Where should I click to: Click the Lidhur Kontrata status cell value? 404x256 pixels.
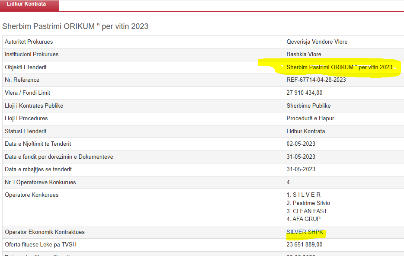(x=306, y=131)
